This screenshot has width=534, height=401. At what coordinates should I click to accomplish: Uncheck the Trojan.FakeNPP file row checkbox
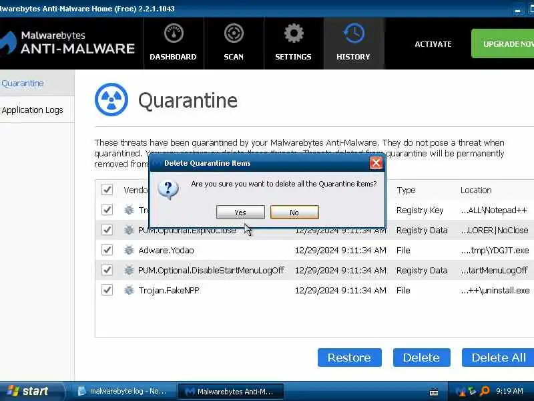(107, 290)
